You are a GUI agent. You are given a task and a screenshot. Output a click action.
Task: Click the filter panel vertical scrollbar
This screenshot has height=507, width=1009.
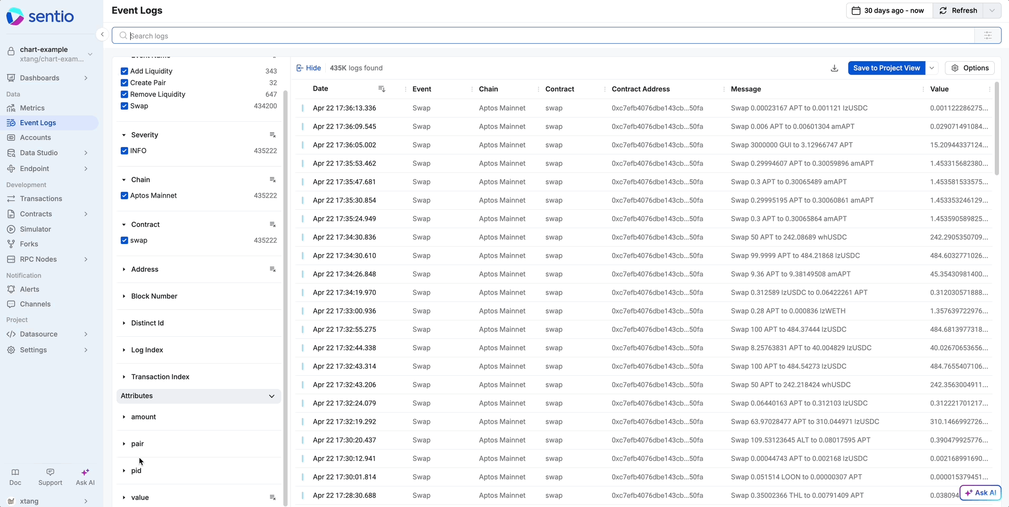(x=285, y=295)
